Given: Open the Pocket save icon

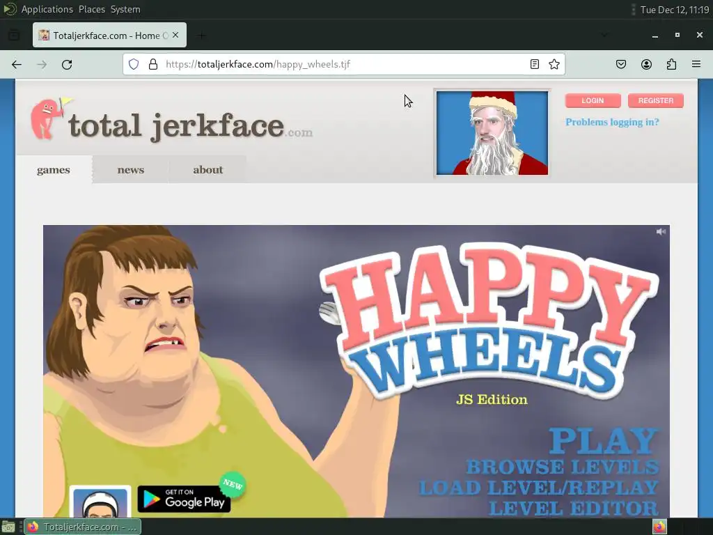Looking at the screenshot, I should click(621, 64).
